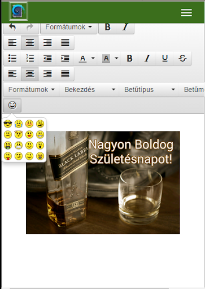
Task: Open the hamburger menu in green header
Action: pyautogui.click(x=186, y=12)
